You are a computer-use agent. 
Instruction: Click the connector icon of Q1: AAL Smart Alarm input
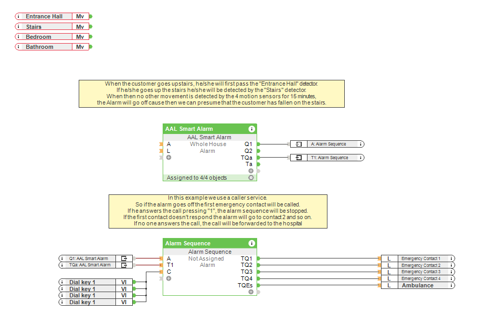click(124, 258)
